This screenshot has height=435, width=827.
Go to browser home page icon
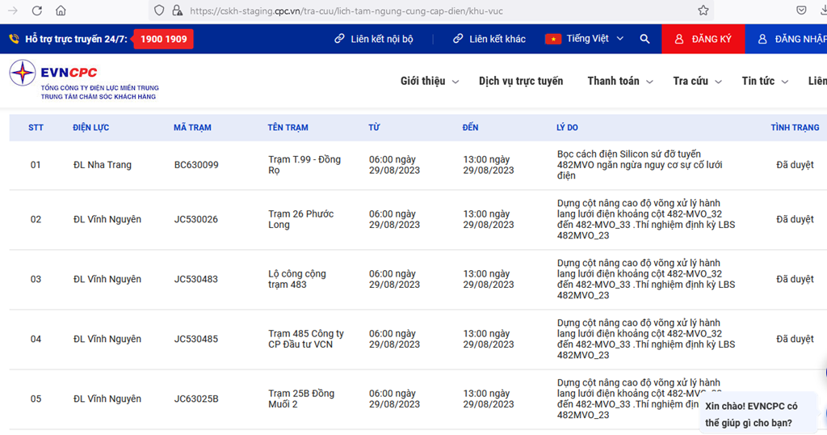click(x=61, y=11)
